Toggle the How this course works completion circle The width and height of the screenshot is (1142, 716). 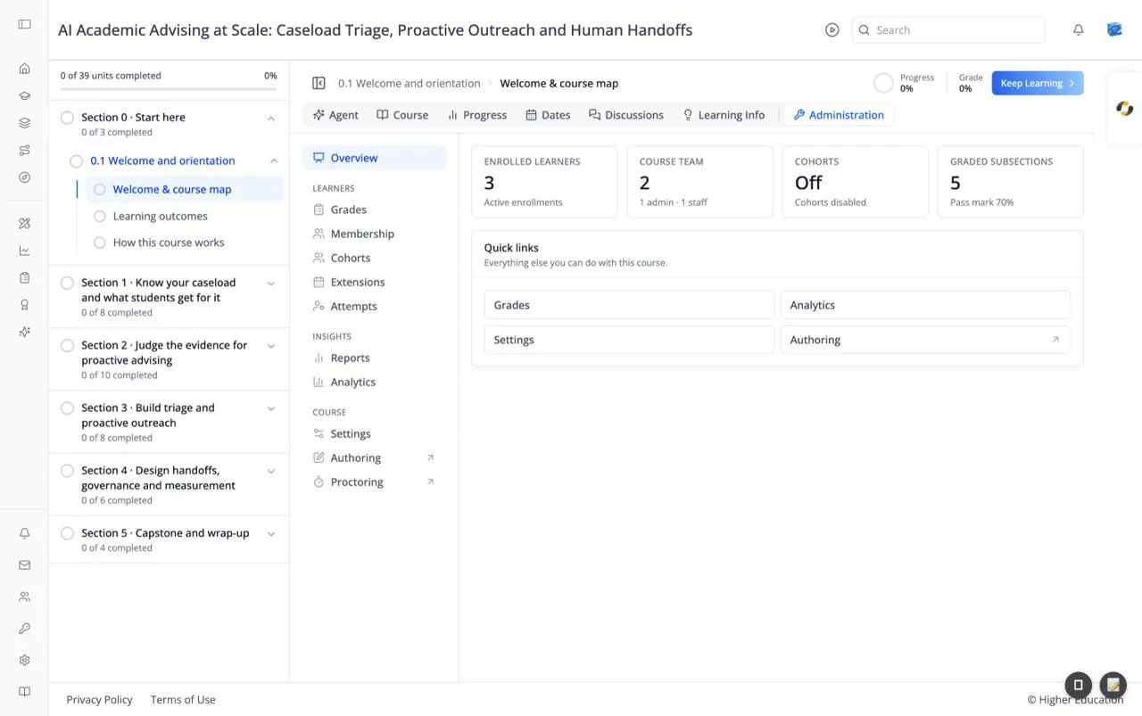point(100,243)
